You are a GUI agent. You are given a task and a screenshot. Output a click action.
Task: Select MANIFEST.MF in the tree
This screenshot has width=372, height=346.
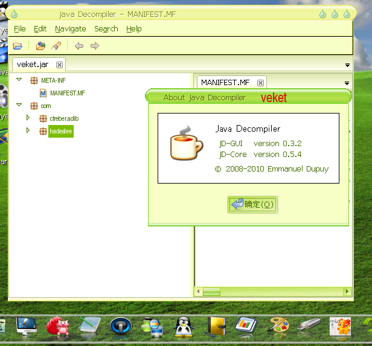point(68,93)
